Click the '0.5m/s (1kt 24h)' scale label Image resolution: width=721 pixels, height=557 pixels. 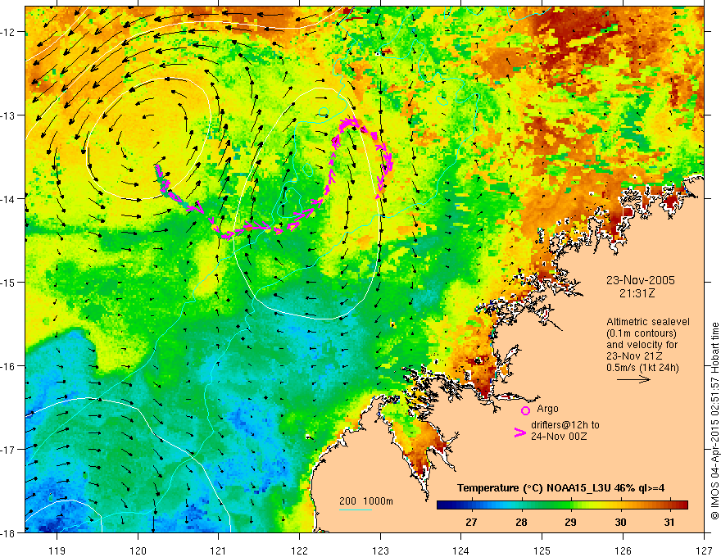click(x=642, y=368)
